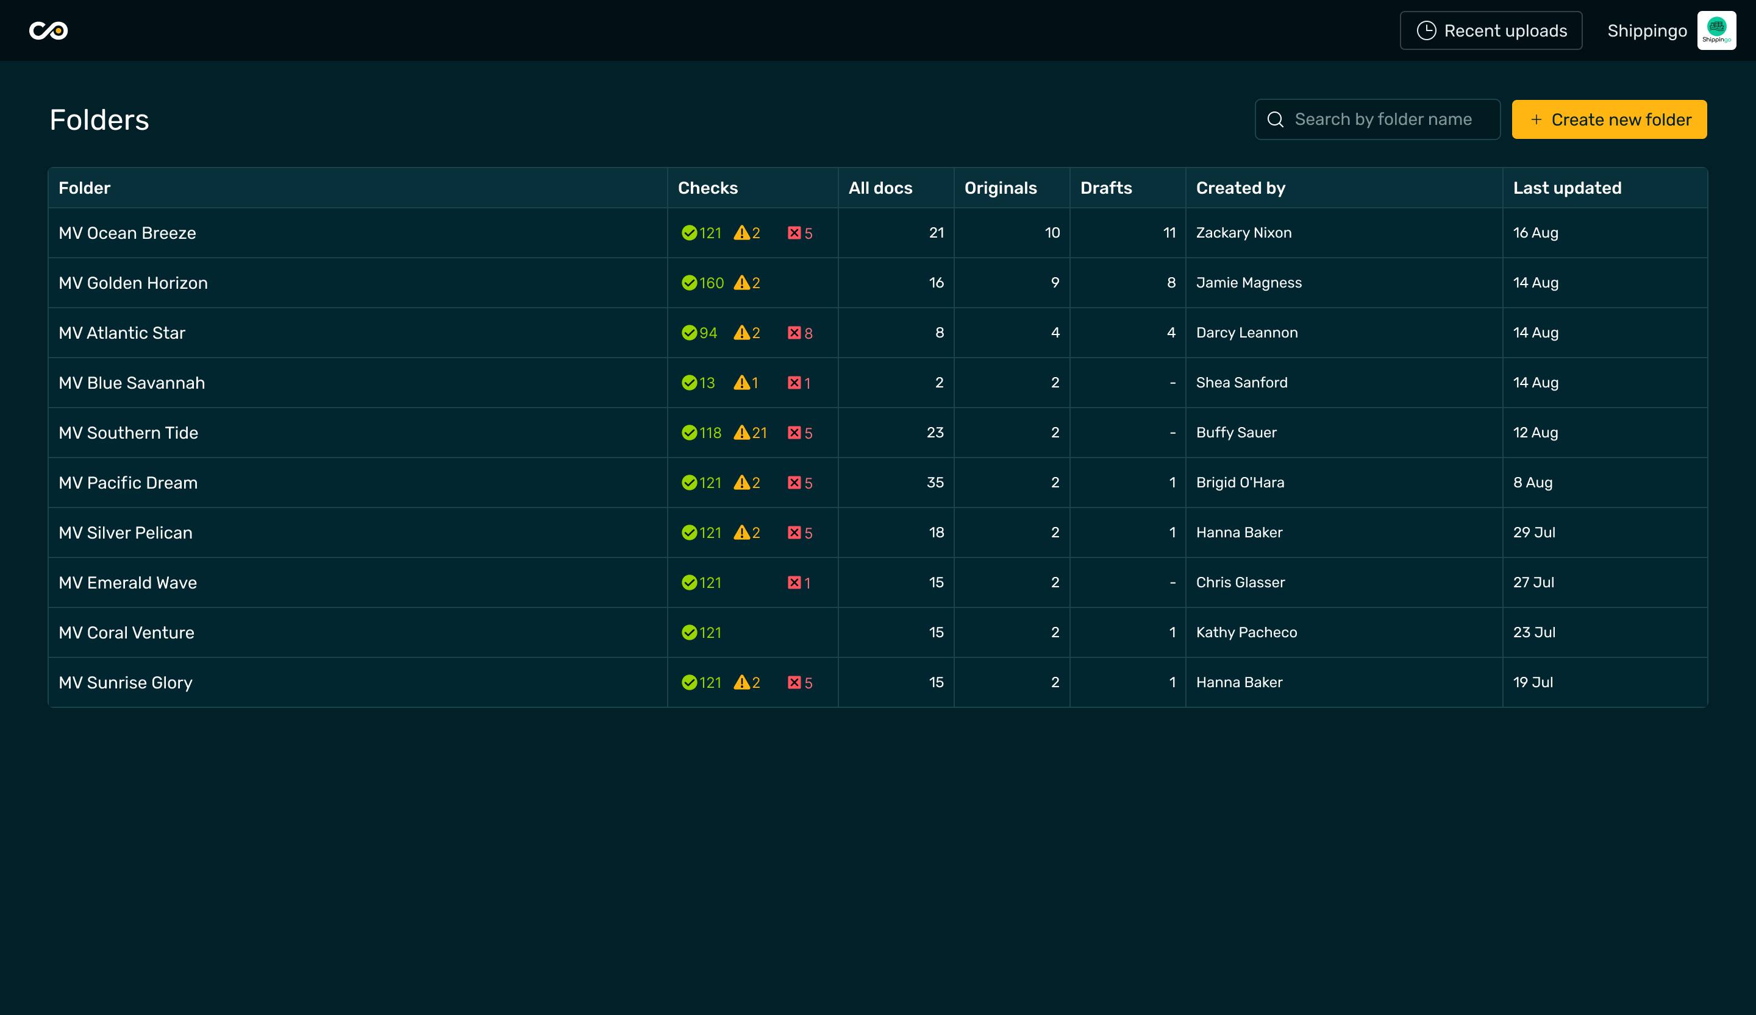Screen dimensions: 1756x1015
Task: Click the infinity logo icon in header
Action: click(x=48, y=30)
